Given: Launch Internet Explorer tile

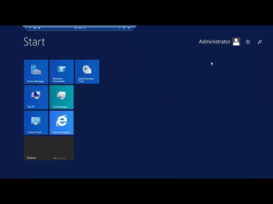Looking at the screenshot, I should pos(61,123).
